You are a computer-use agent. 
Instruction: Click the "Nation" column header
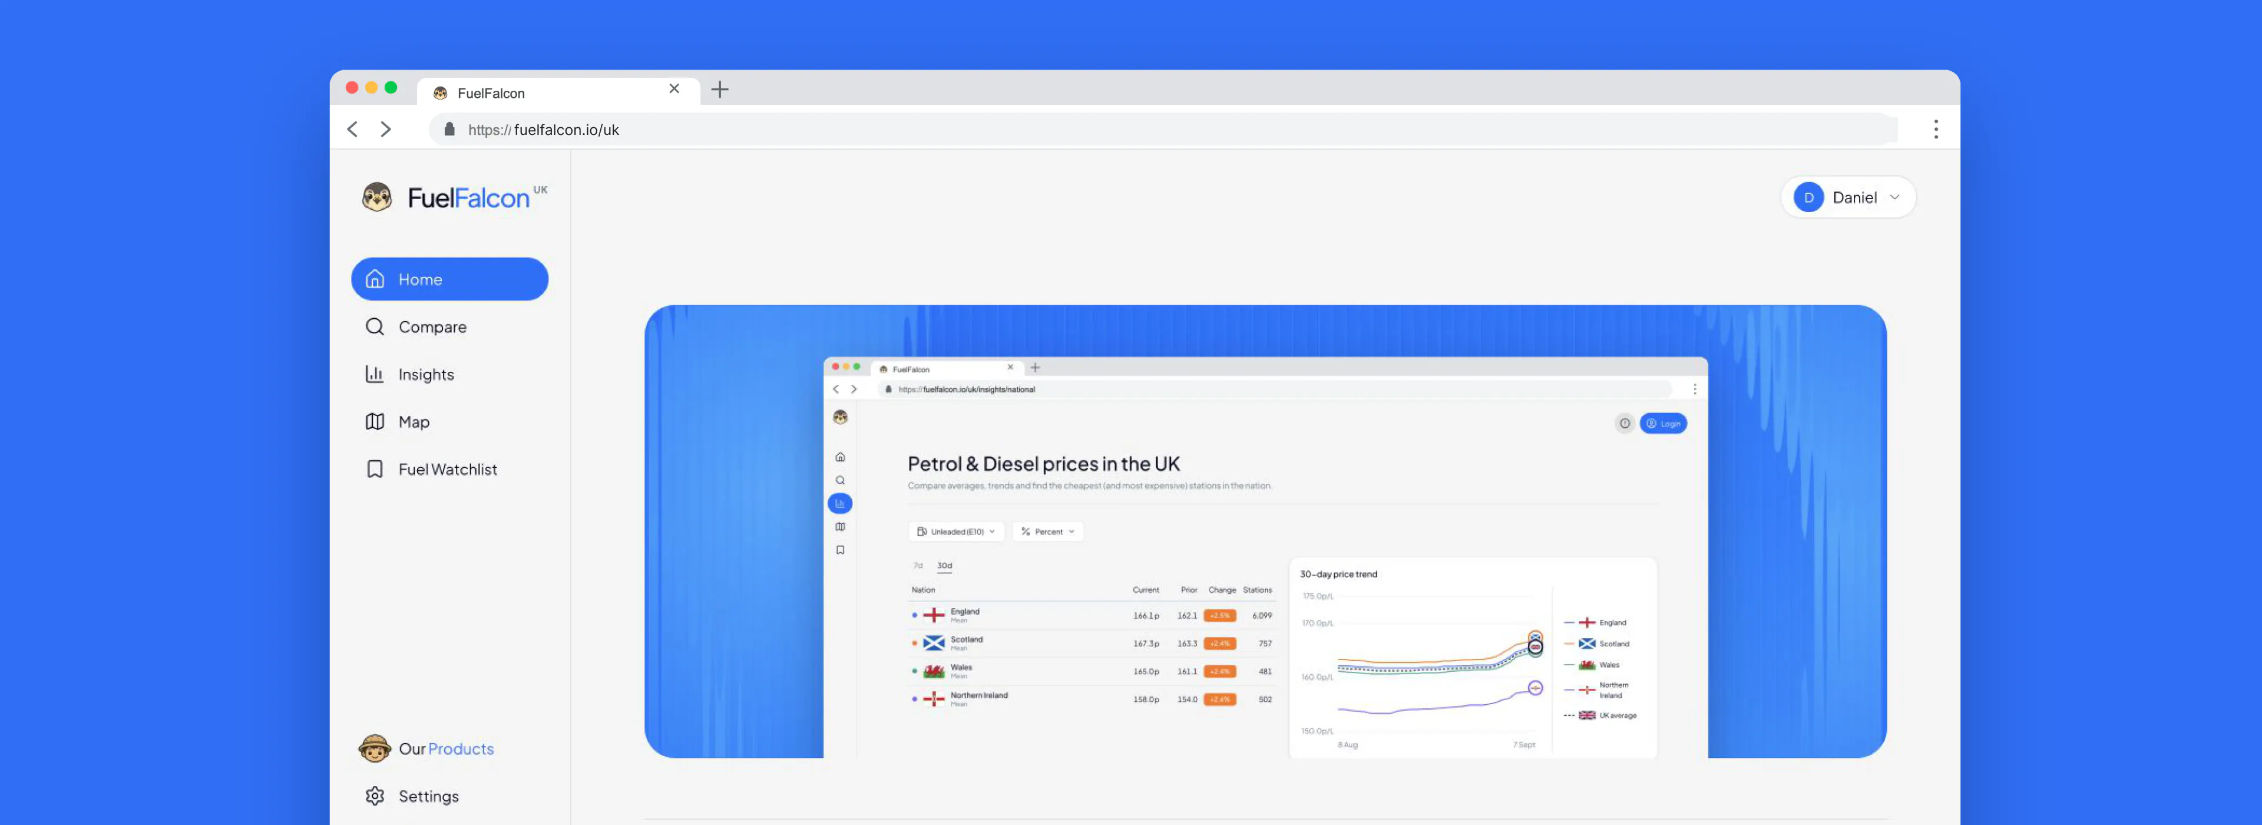923,590
